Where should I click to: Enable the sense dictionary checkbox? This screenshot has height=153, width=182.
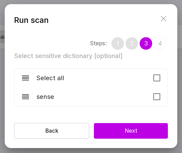[157, 97]
